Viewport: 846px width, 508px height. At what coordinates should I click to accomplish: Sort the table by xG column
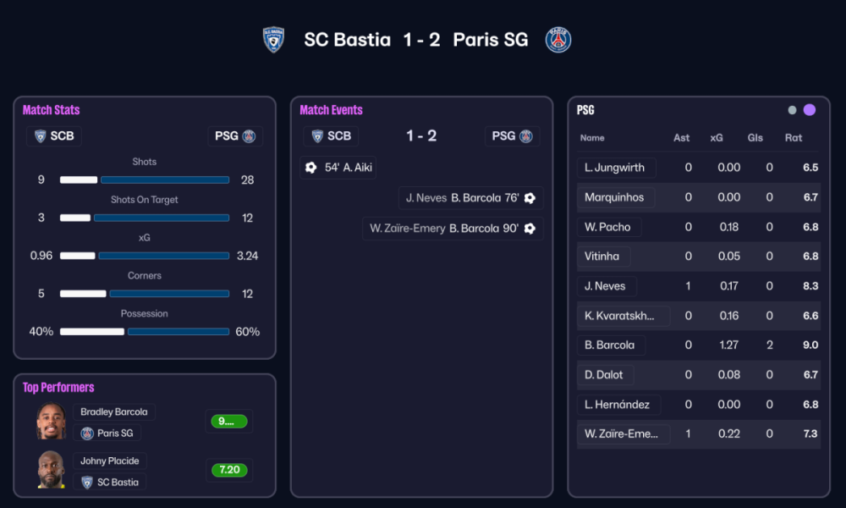point(717,138)
